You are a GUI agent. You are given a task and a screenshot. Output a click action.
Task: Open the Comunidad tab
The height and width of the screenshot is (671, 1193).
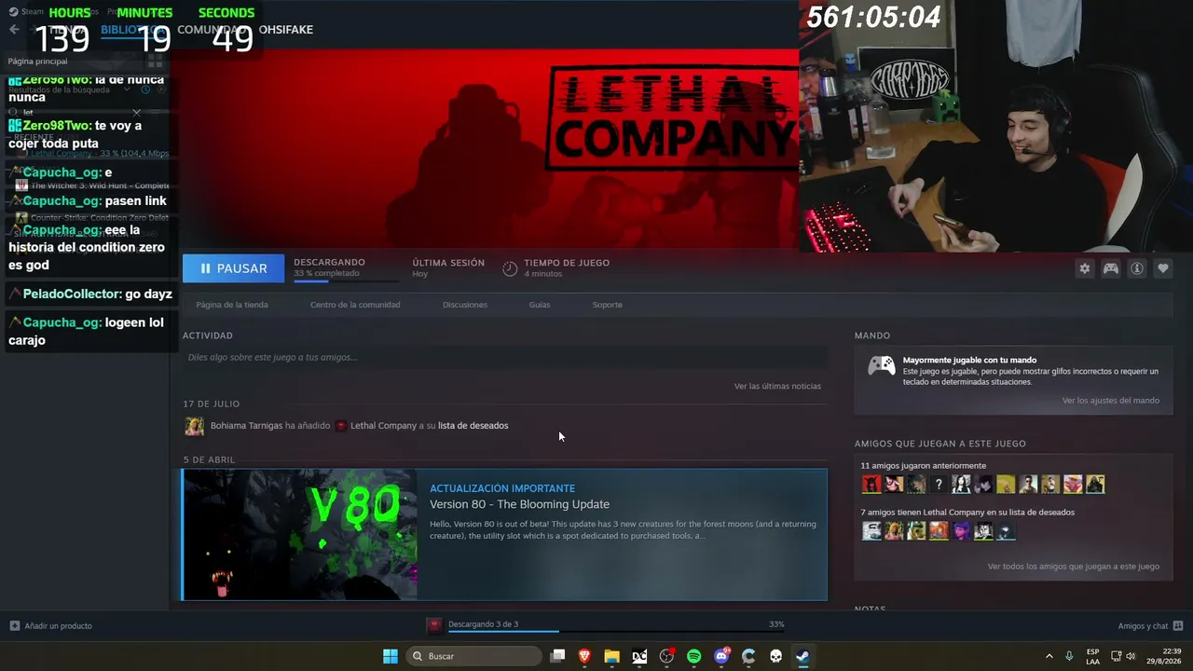212,29
